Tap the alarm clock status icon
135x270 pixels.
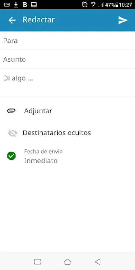(x=85, y=4)
